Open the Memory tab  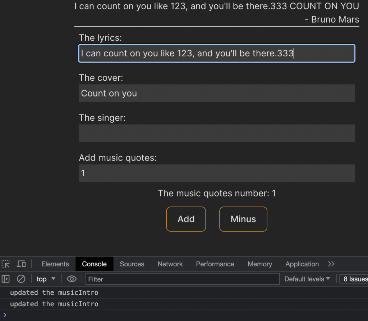tap(259, 264)
